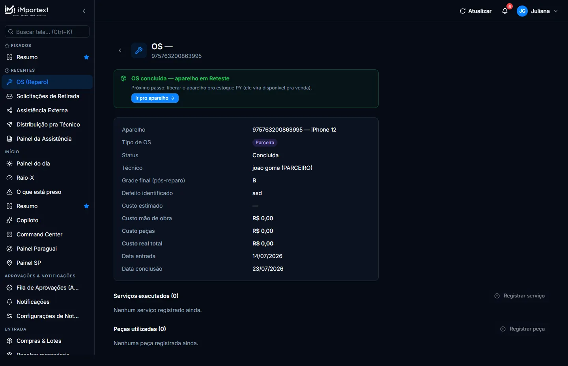The height and width of the screenshot is (366, 568).
Task: Click the Command Center grid icon
Action: tap(9, 234)
